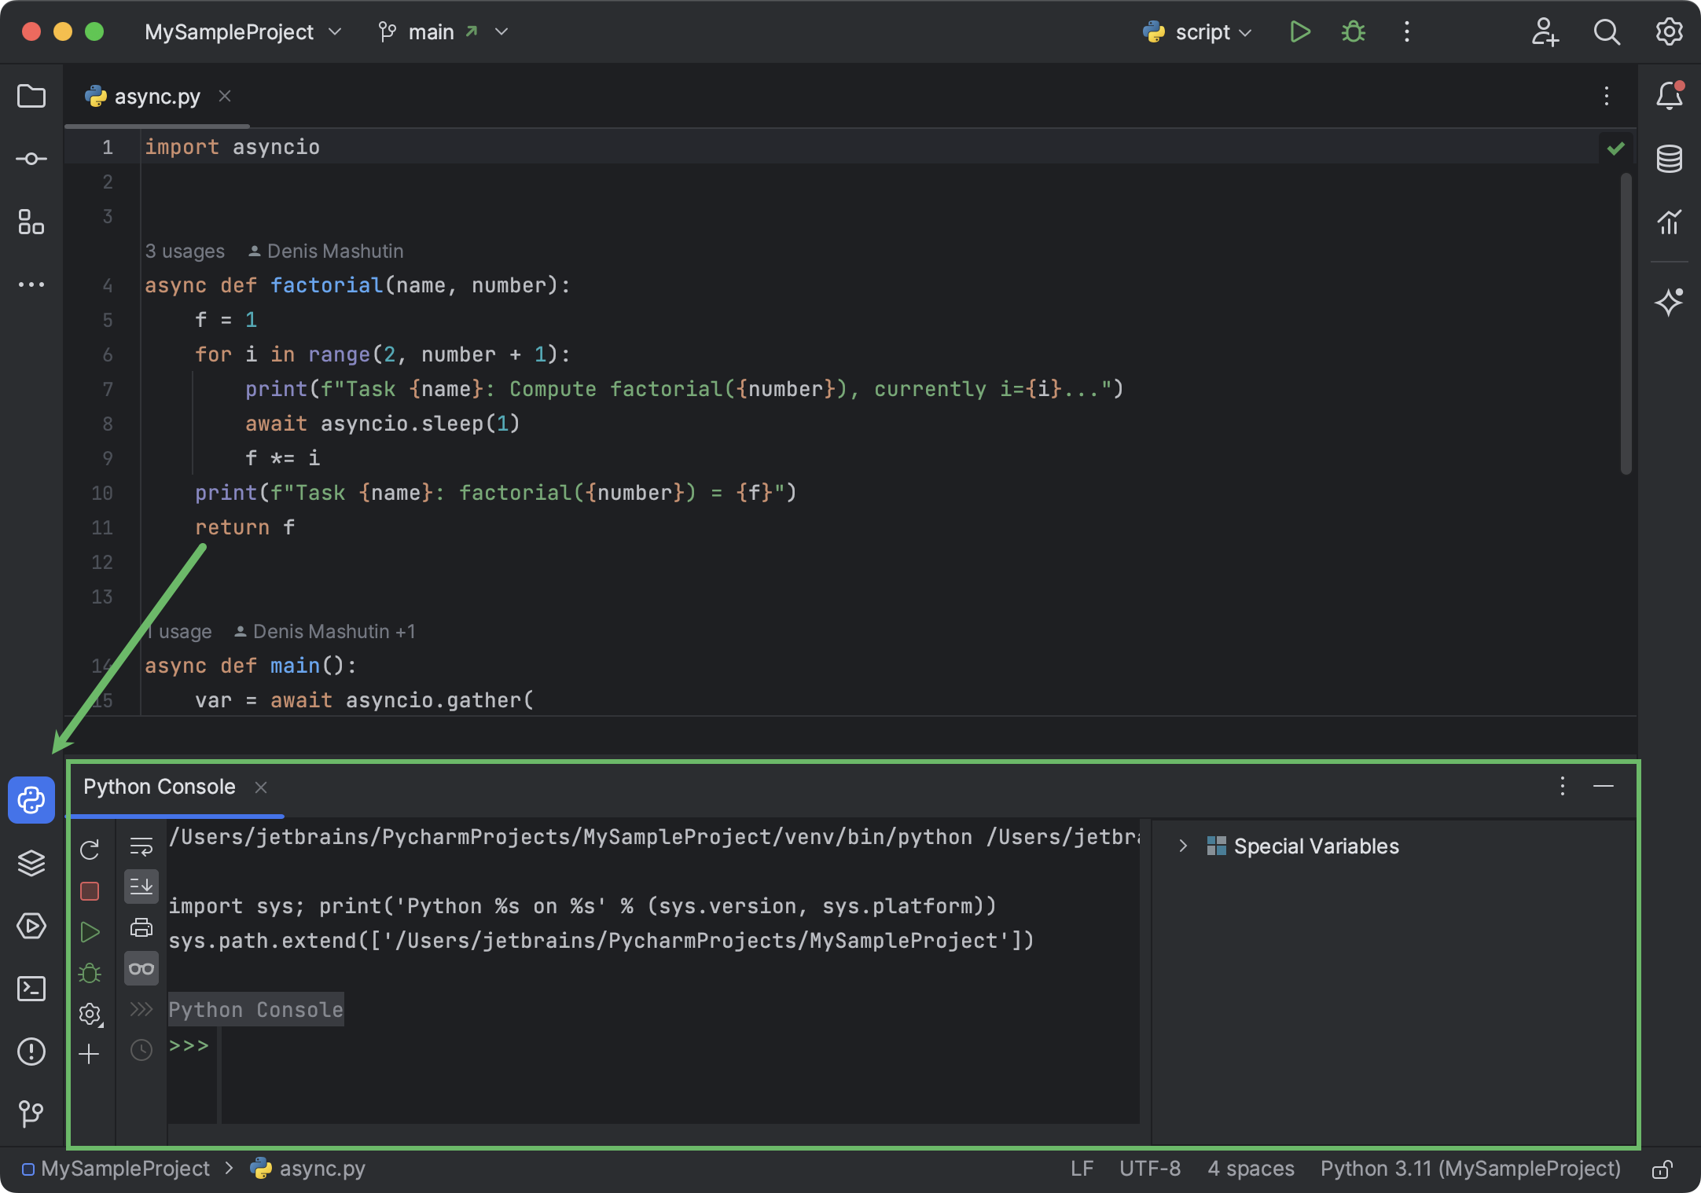Open the Commit tool window icon
The image size is (1701, 1193).
coord(31,160)
